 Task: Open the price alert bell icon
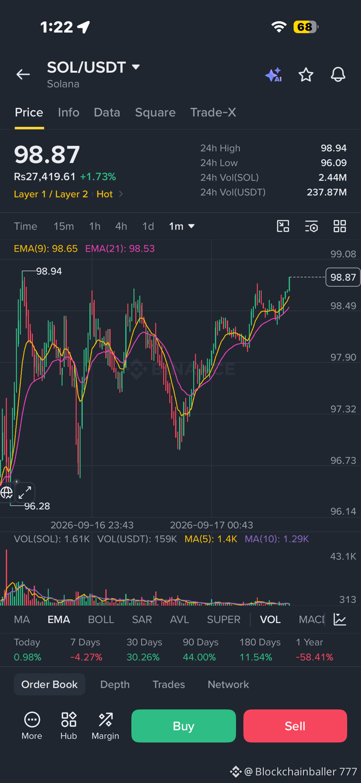coord(338,75)
